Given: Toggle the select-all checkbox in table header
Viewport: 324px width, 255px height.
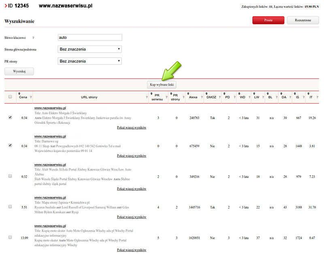Looking at the screenshot, I should pyautogui.click(x=10, y=97).
